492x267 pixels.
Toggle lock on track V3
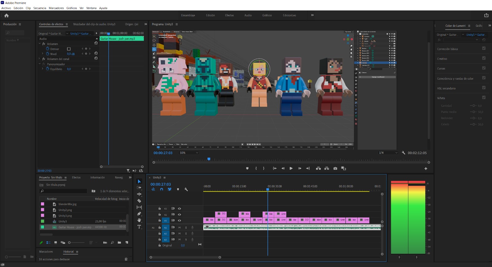pos(160,209)
